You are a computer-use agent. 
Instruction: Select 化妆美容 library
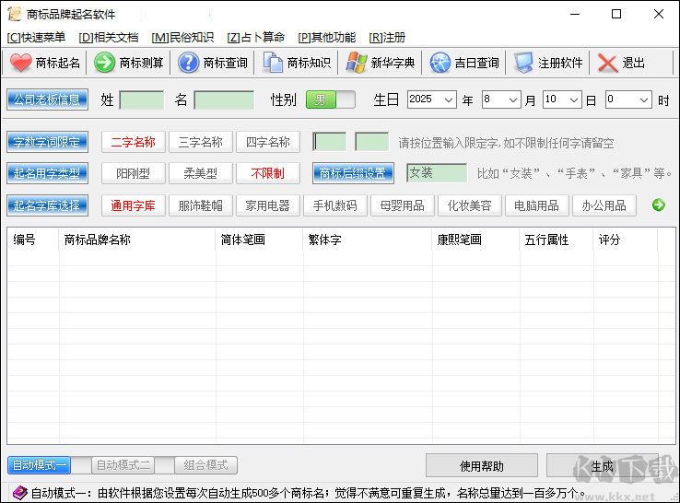tap(470, 205)
